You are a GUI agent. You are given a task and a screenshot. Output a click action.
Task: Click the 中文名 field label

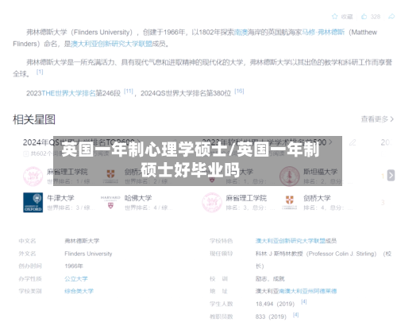pyautogui.click(x=27, y=241)
